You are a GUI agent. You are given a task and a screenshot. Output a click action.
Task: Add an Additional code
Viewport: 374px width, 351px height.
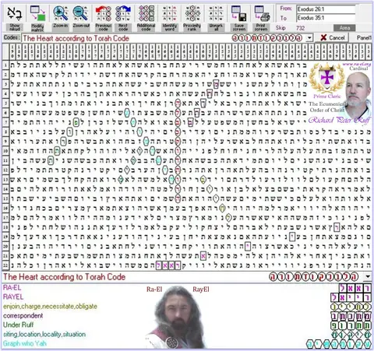click(x=146, y=17)
